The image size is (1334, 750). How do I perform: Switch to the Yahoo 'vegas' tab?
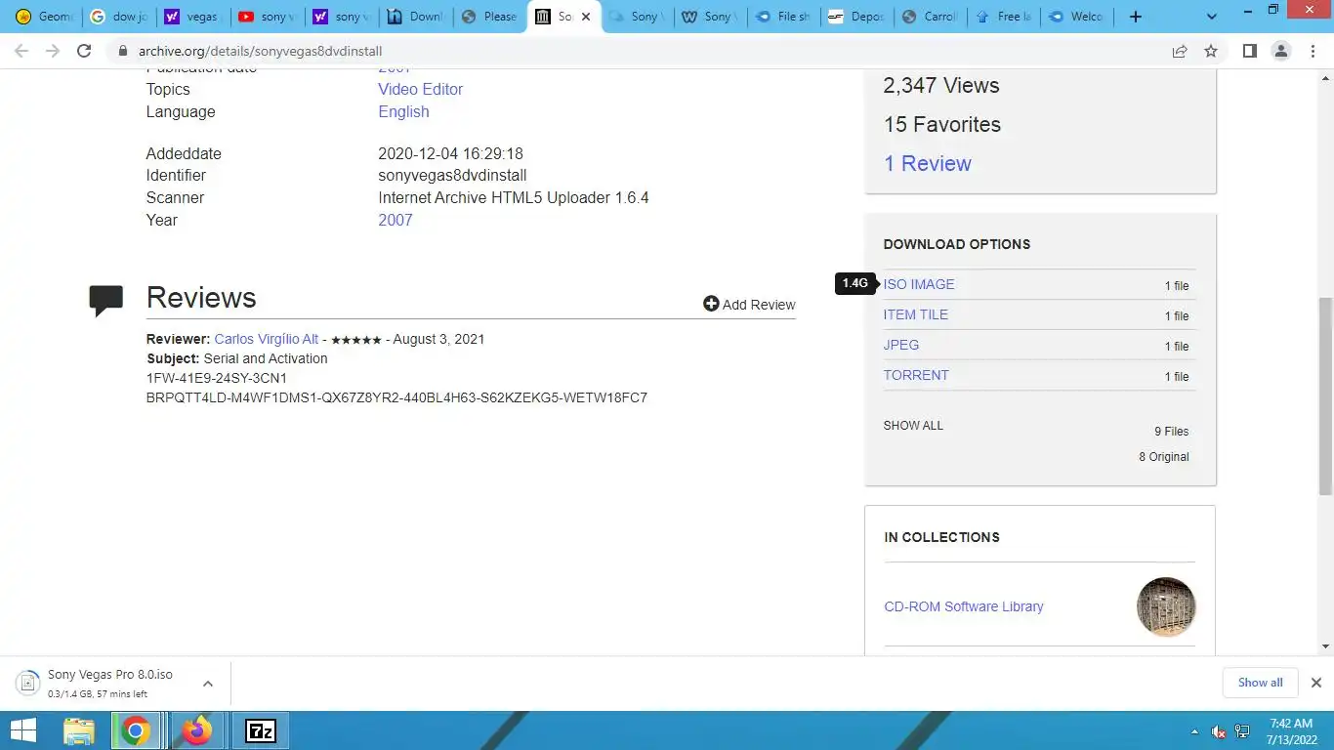click(192, 17)
